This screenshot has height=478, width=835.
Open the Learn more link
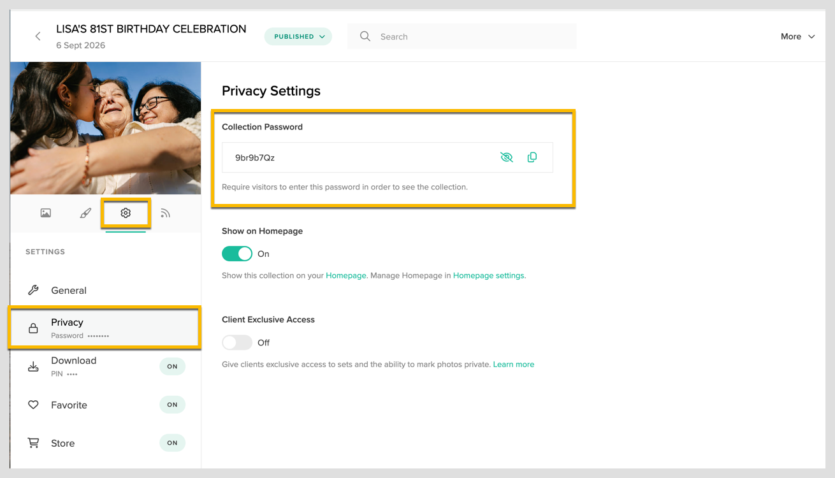tap(514, 365)
